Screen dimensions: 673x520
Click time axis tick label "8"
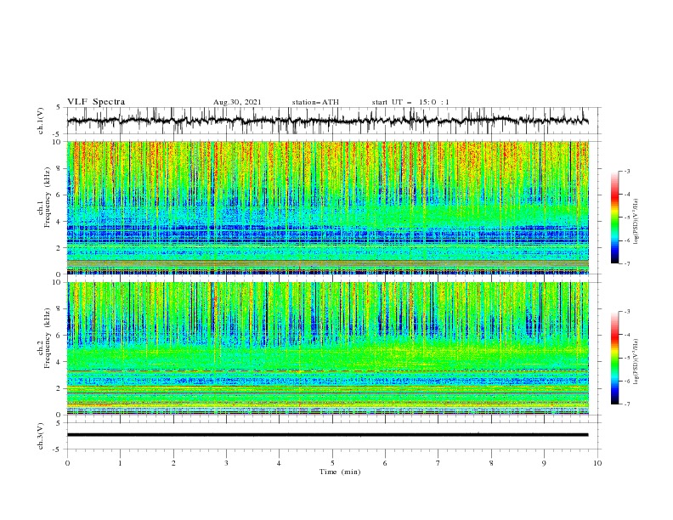(491, 463)
